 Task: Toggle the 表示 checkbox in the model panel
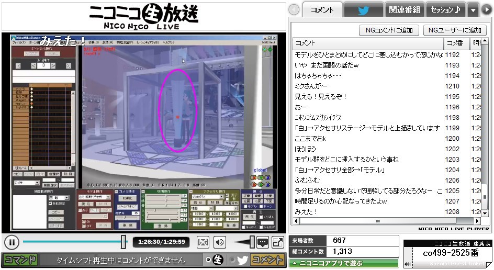point(80,210)
